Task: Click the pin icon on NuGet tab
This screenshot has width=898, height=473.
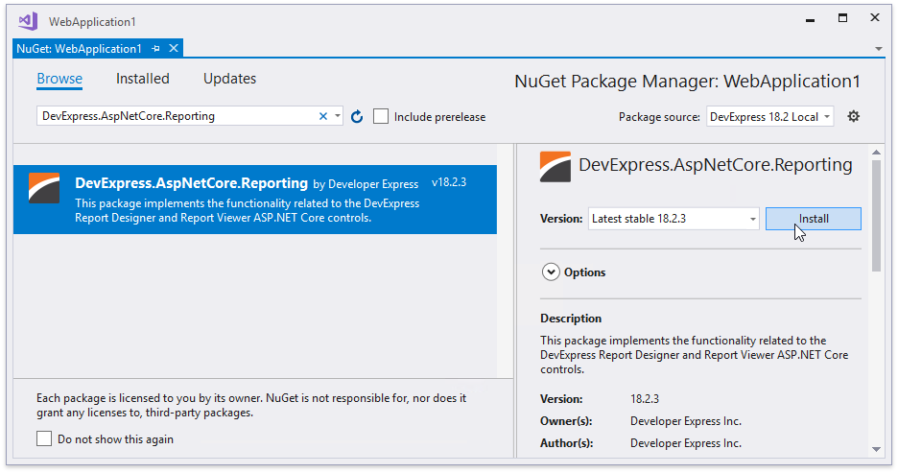Action: [155, 48]
